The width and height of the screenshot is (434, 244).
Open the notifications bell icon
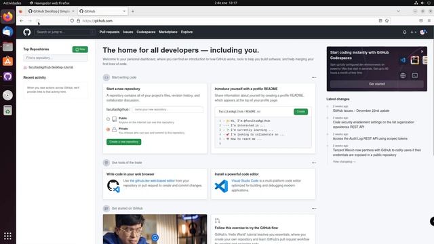pyautogui.click(x=405, y=32)
